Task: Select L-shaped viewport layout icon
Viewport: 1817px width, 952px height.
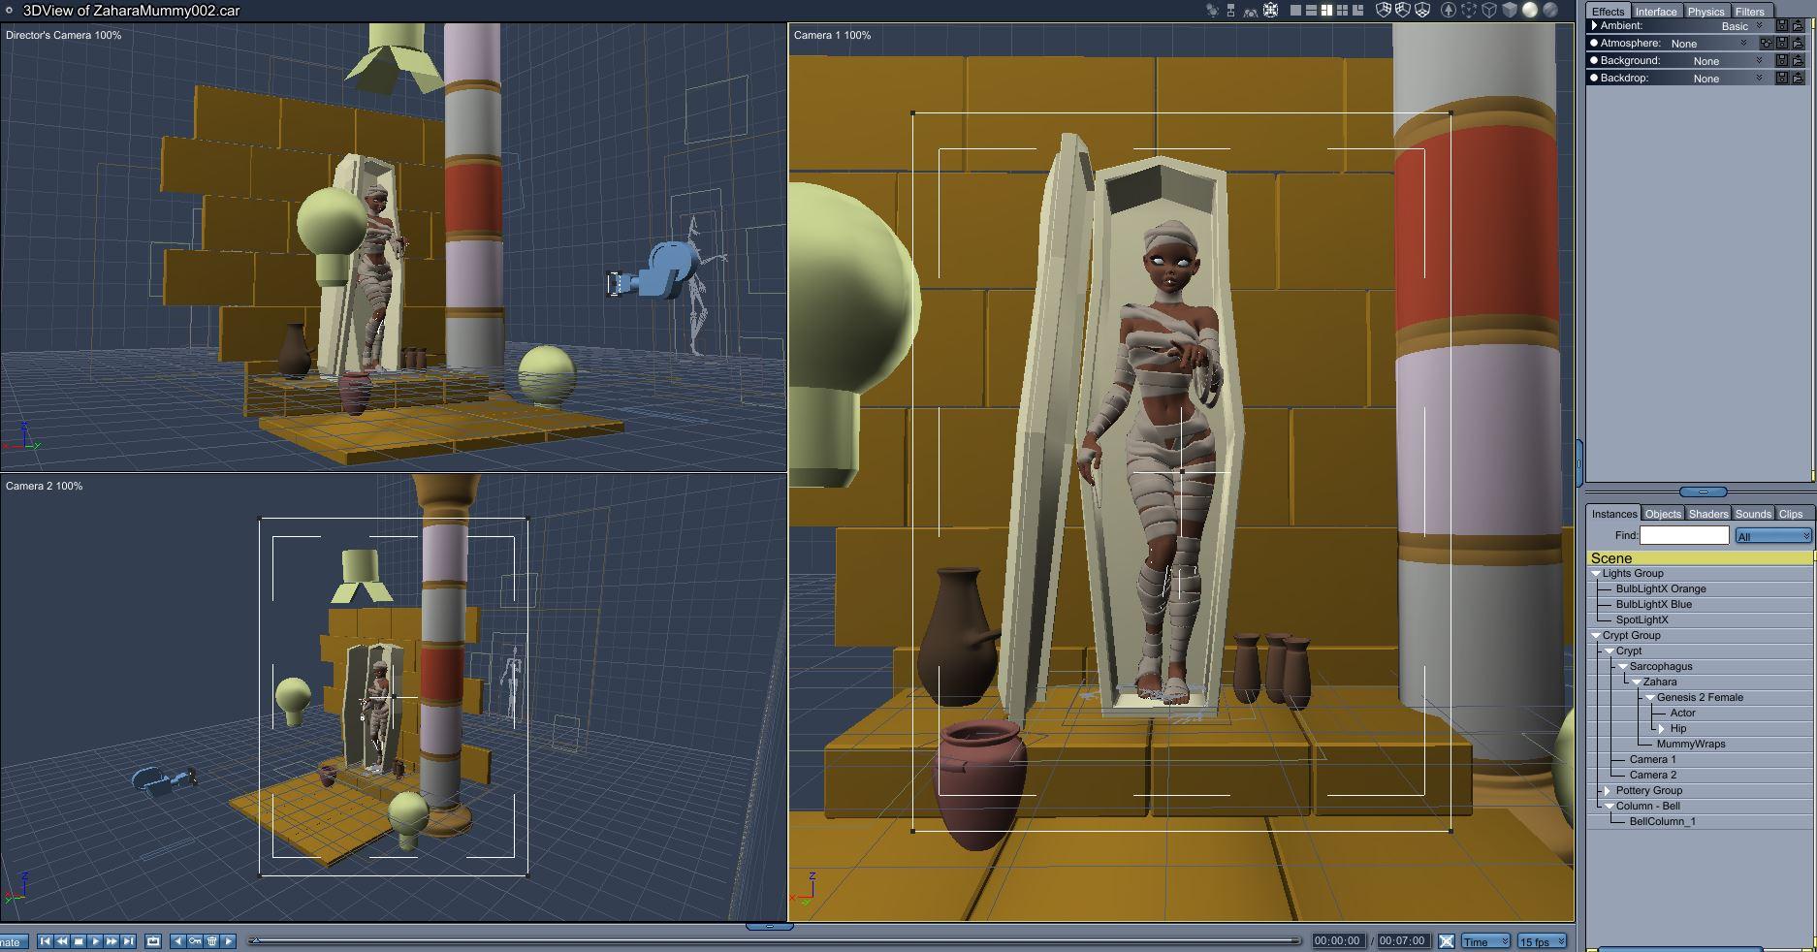Action: click(x=1357, y=10)
